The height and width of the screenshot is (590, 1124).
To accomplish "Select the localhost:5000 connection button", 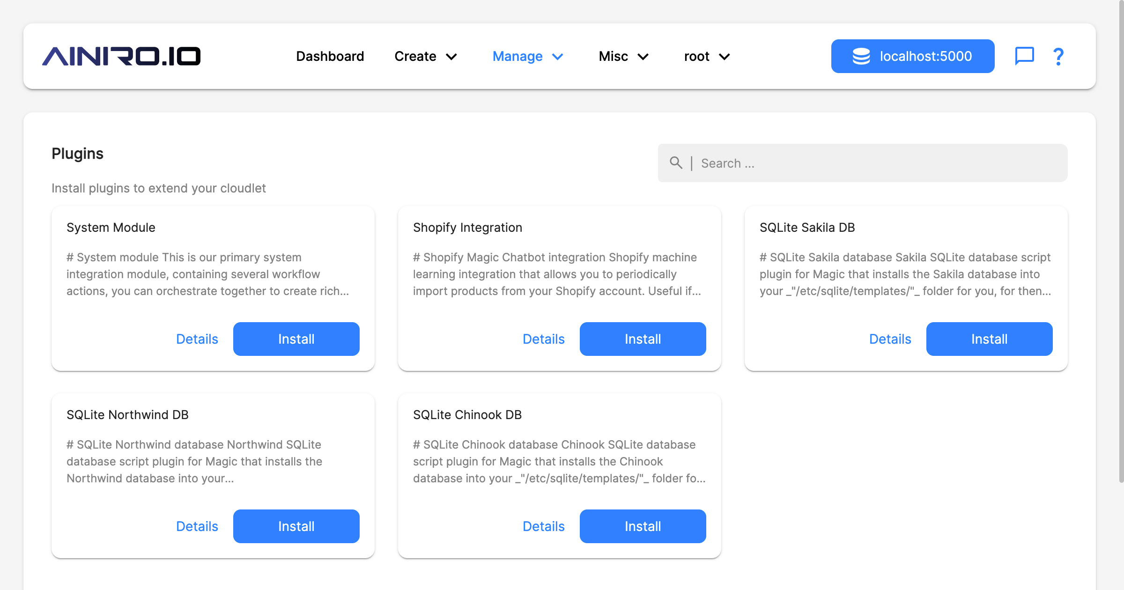I will pos(912,56).
